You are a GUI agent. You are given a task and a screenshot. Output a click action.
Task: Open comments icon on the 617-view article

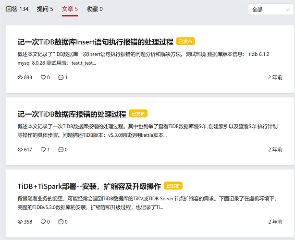(61, 150)
